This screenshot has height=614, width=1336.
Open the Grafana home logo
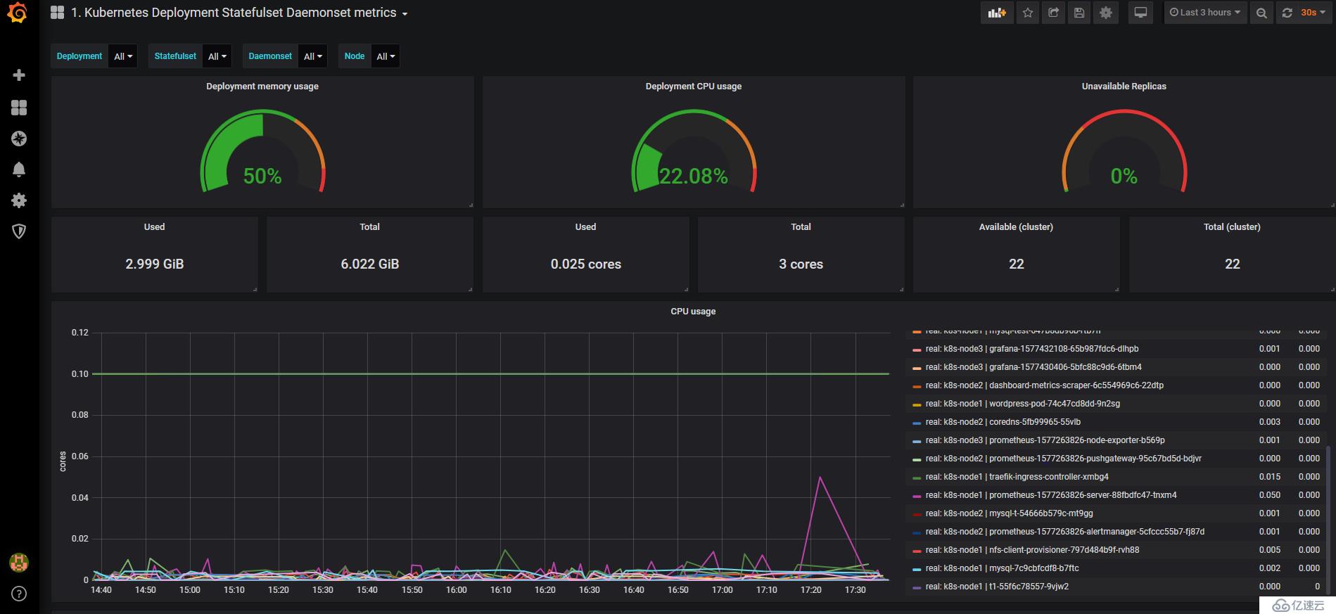click(x=18, y=13)
